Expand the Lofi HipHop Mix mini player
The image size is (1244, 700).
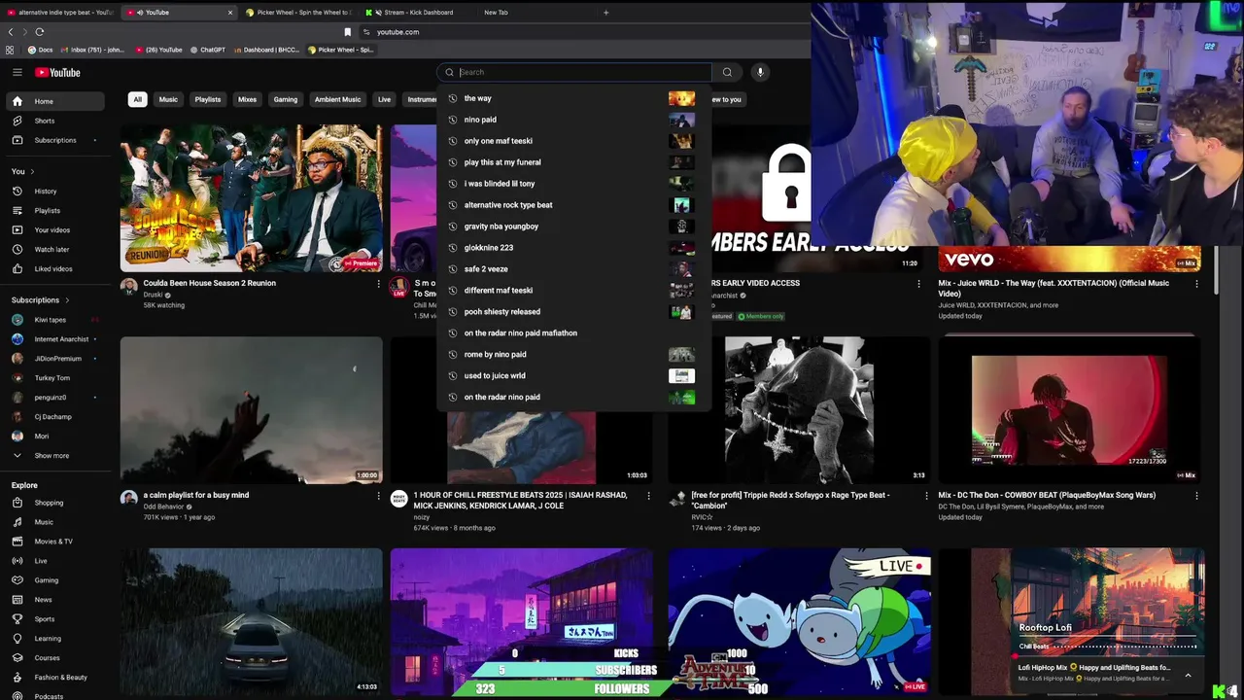click(1188, 674)
